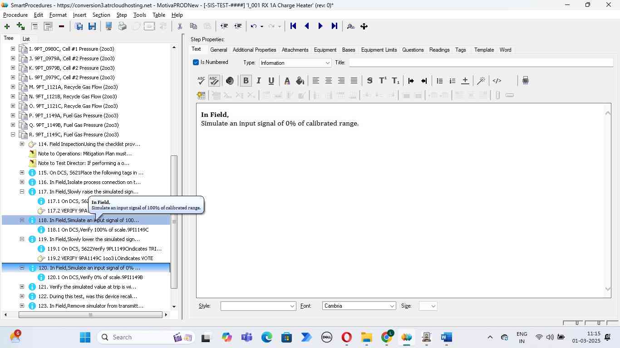This screenshot has width=620, height=348.
Task: Toggle spell check as you type
Action: 214,81
